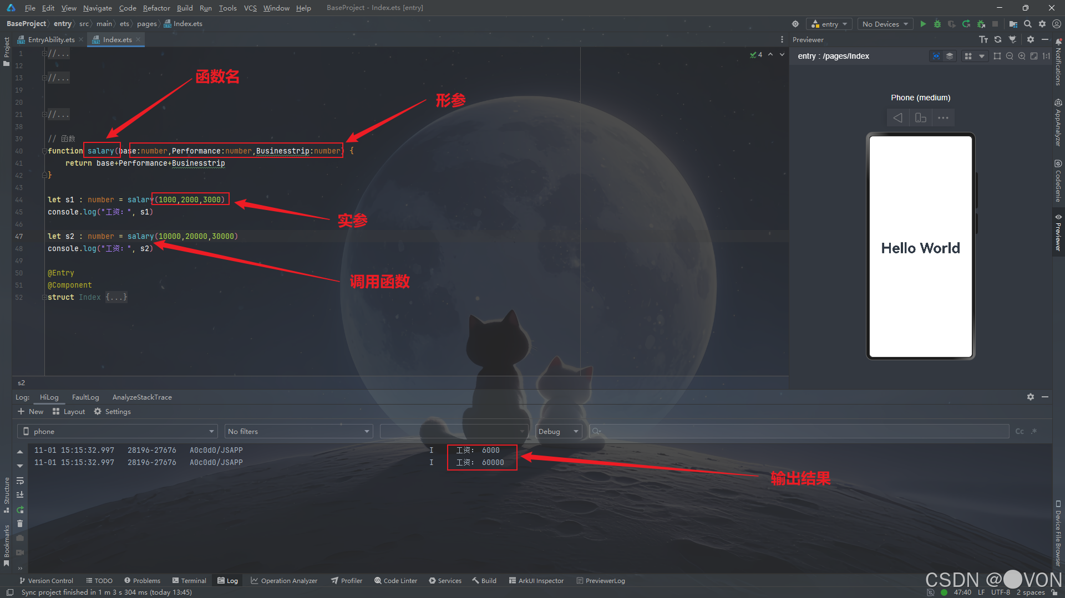This screenshot has height=598, width=1065.
Task: Refresh the Previewer with reload icon
Action: (x=998, y=39)
